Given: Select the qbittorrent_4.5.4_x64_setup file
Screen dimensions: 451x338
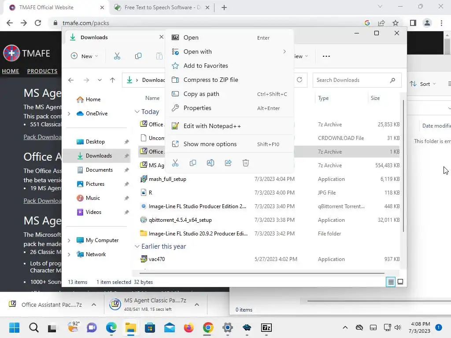Looking at the screenshot, I should 269,220.
